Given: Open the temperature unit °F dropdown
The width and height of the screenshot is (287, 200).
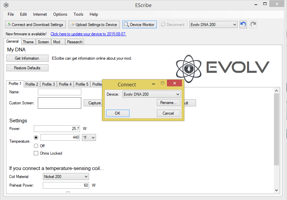Looking at the screenshot, I should pyautogui.click(x=89, y=137).
